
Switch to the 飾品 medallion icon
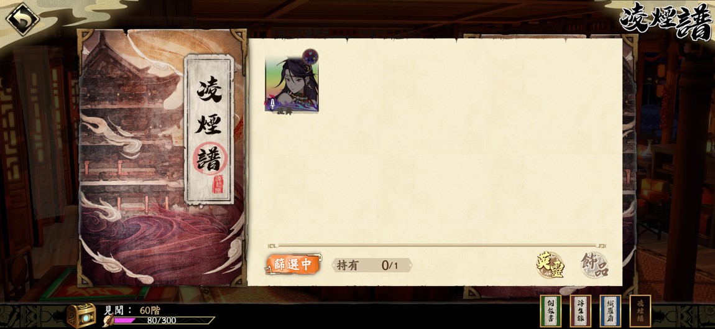pos(594,265)
